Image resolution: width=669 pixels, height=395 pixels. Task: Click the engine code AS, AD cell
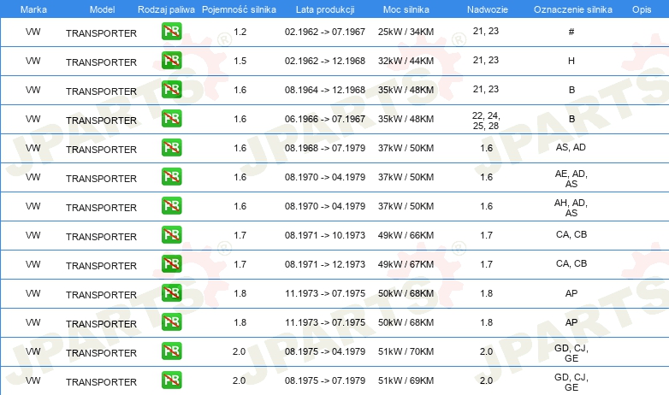[x=571, y=147]
